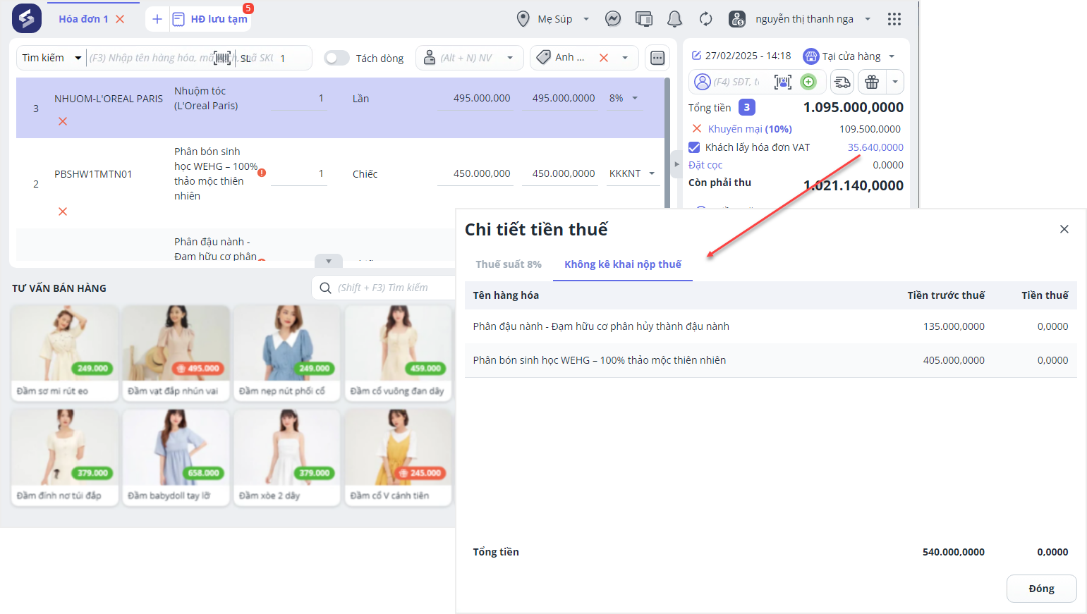
Task: Clear the Anh price list tag
Action: coord(604,58)
